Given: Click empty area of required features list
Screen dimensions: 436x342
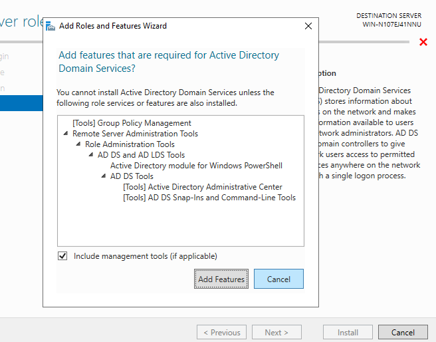Looking at the screenshot, I should [x=179, y=226].
